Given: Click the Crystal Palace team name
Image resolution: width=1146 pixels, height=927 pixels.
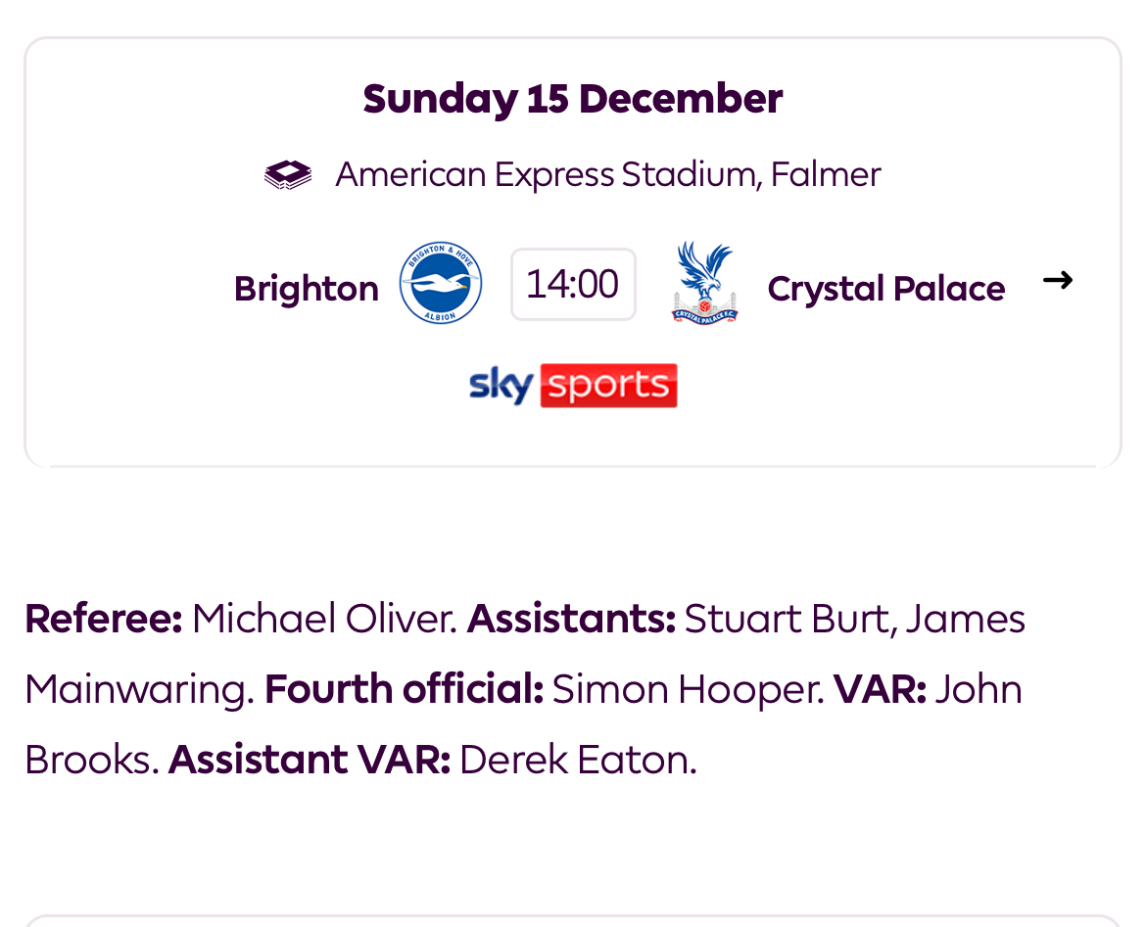Looking at the screenshot, I should tap(885, 290).
